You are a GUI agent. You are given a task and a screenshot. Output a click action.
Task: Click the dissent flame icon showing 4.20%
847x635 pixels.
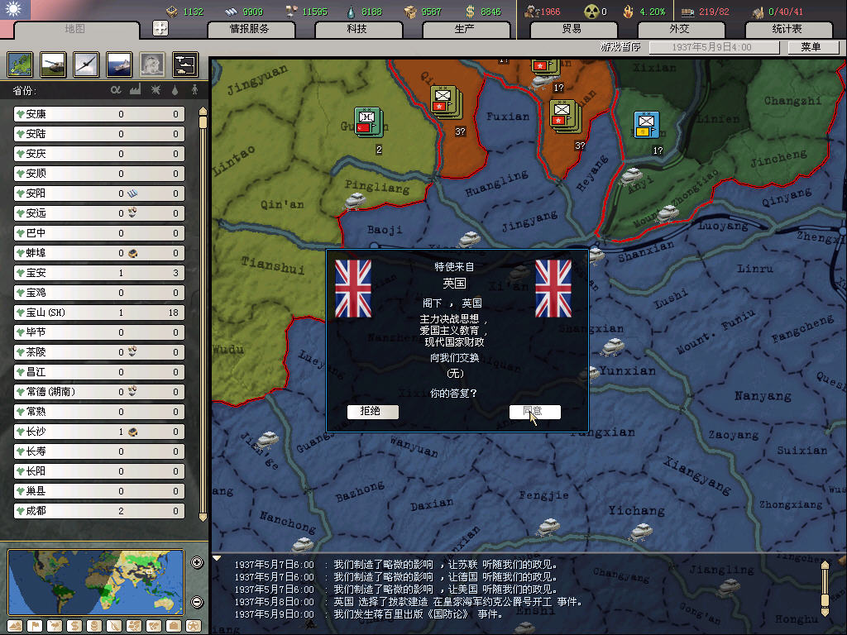point(629,12)
